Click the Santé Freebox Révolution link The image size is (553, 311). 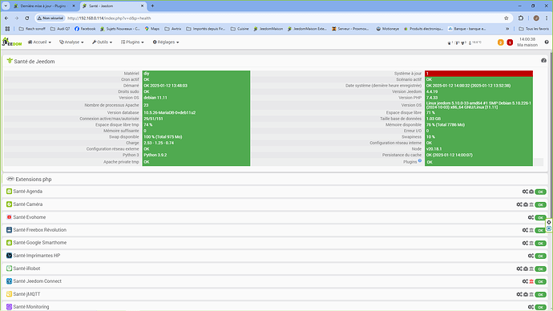39,230
